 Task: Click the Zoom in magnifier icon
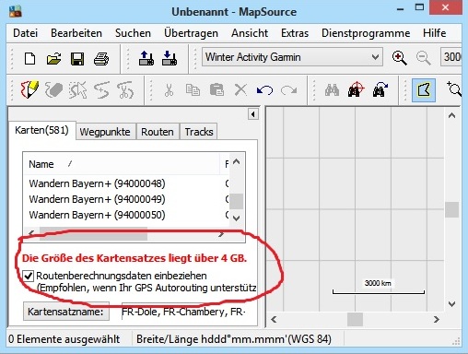click(399, 58)
